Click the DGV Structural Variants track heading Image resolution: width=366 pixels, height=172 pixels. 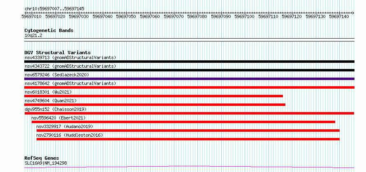click(58, 53)
